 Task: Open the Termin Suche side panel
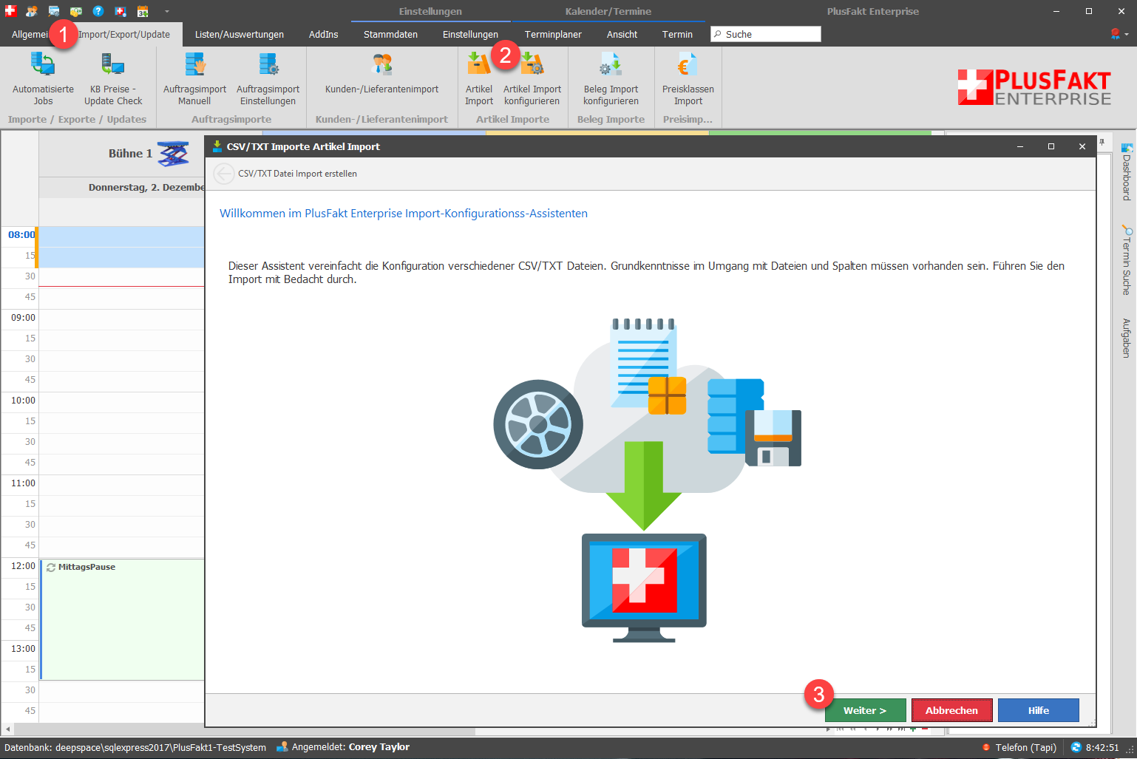pos(1127,260)
